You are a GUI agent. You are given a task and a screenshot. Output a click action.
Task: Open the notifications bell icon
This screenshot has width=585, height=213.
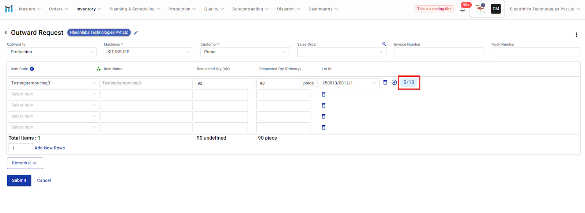[x=463, y=9]
